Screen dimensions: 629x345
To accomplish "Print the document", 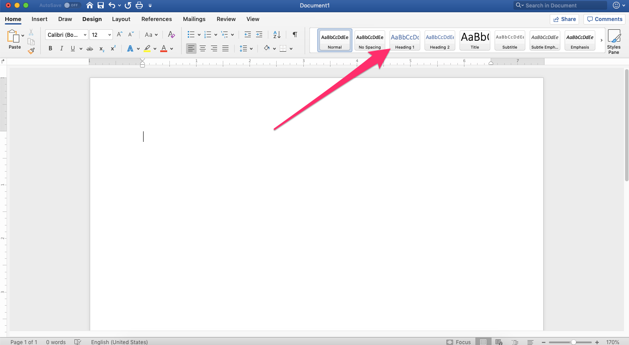I will click(x=139, y=5).
